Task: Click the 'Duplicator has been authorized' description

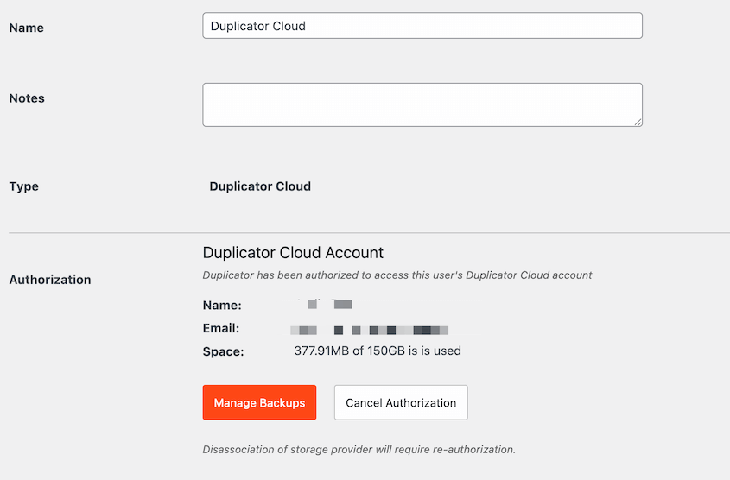Action: pyautogui.click(x=397, y=275)
